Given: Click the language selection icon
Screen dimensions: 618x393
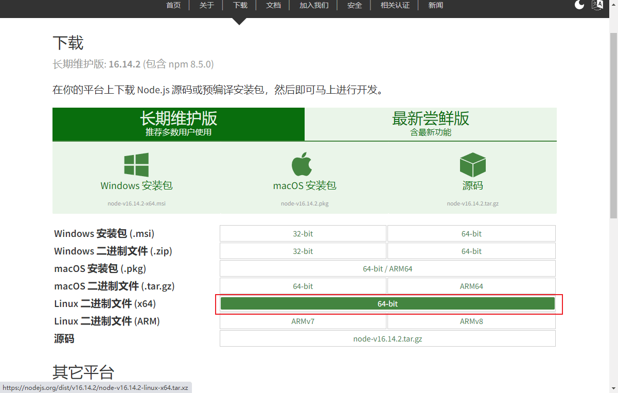Looking at the screenshot, I should point(597,5).
